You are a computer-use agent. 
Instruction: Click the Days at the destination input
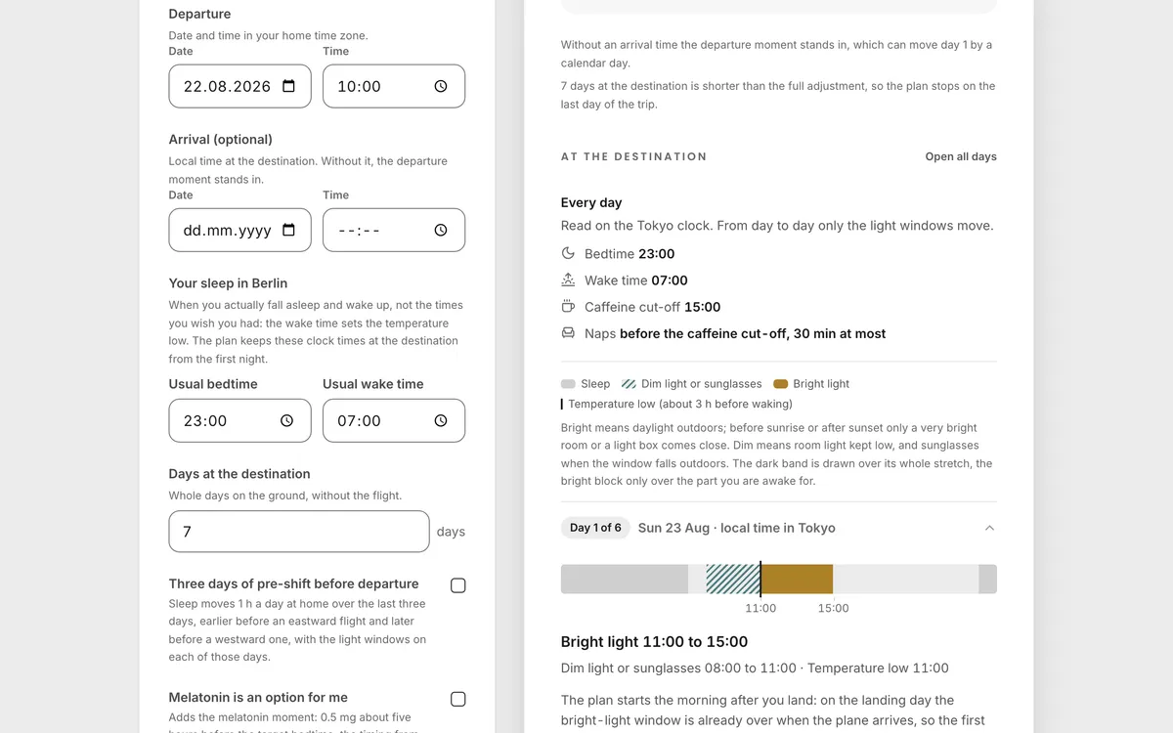click(x=299, y=532)
